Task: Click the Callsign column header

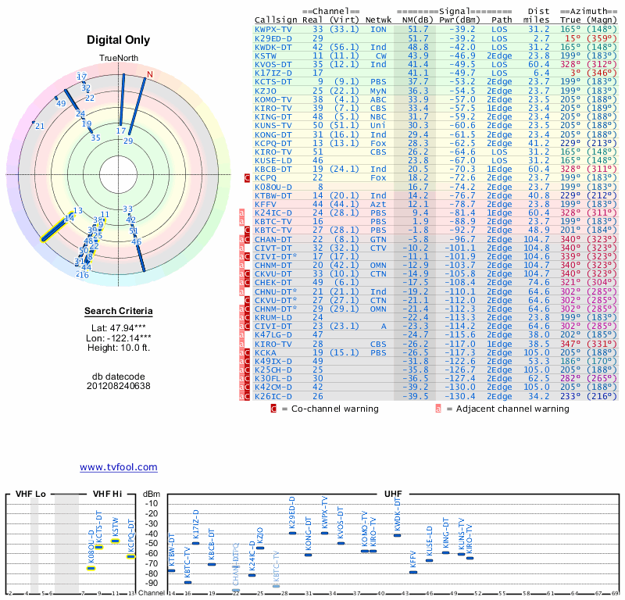Action: click(x=276, y=20)
